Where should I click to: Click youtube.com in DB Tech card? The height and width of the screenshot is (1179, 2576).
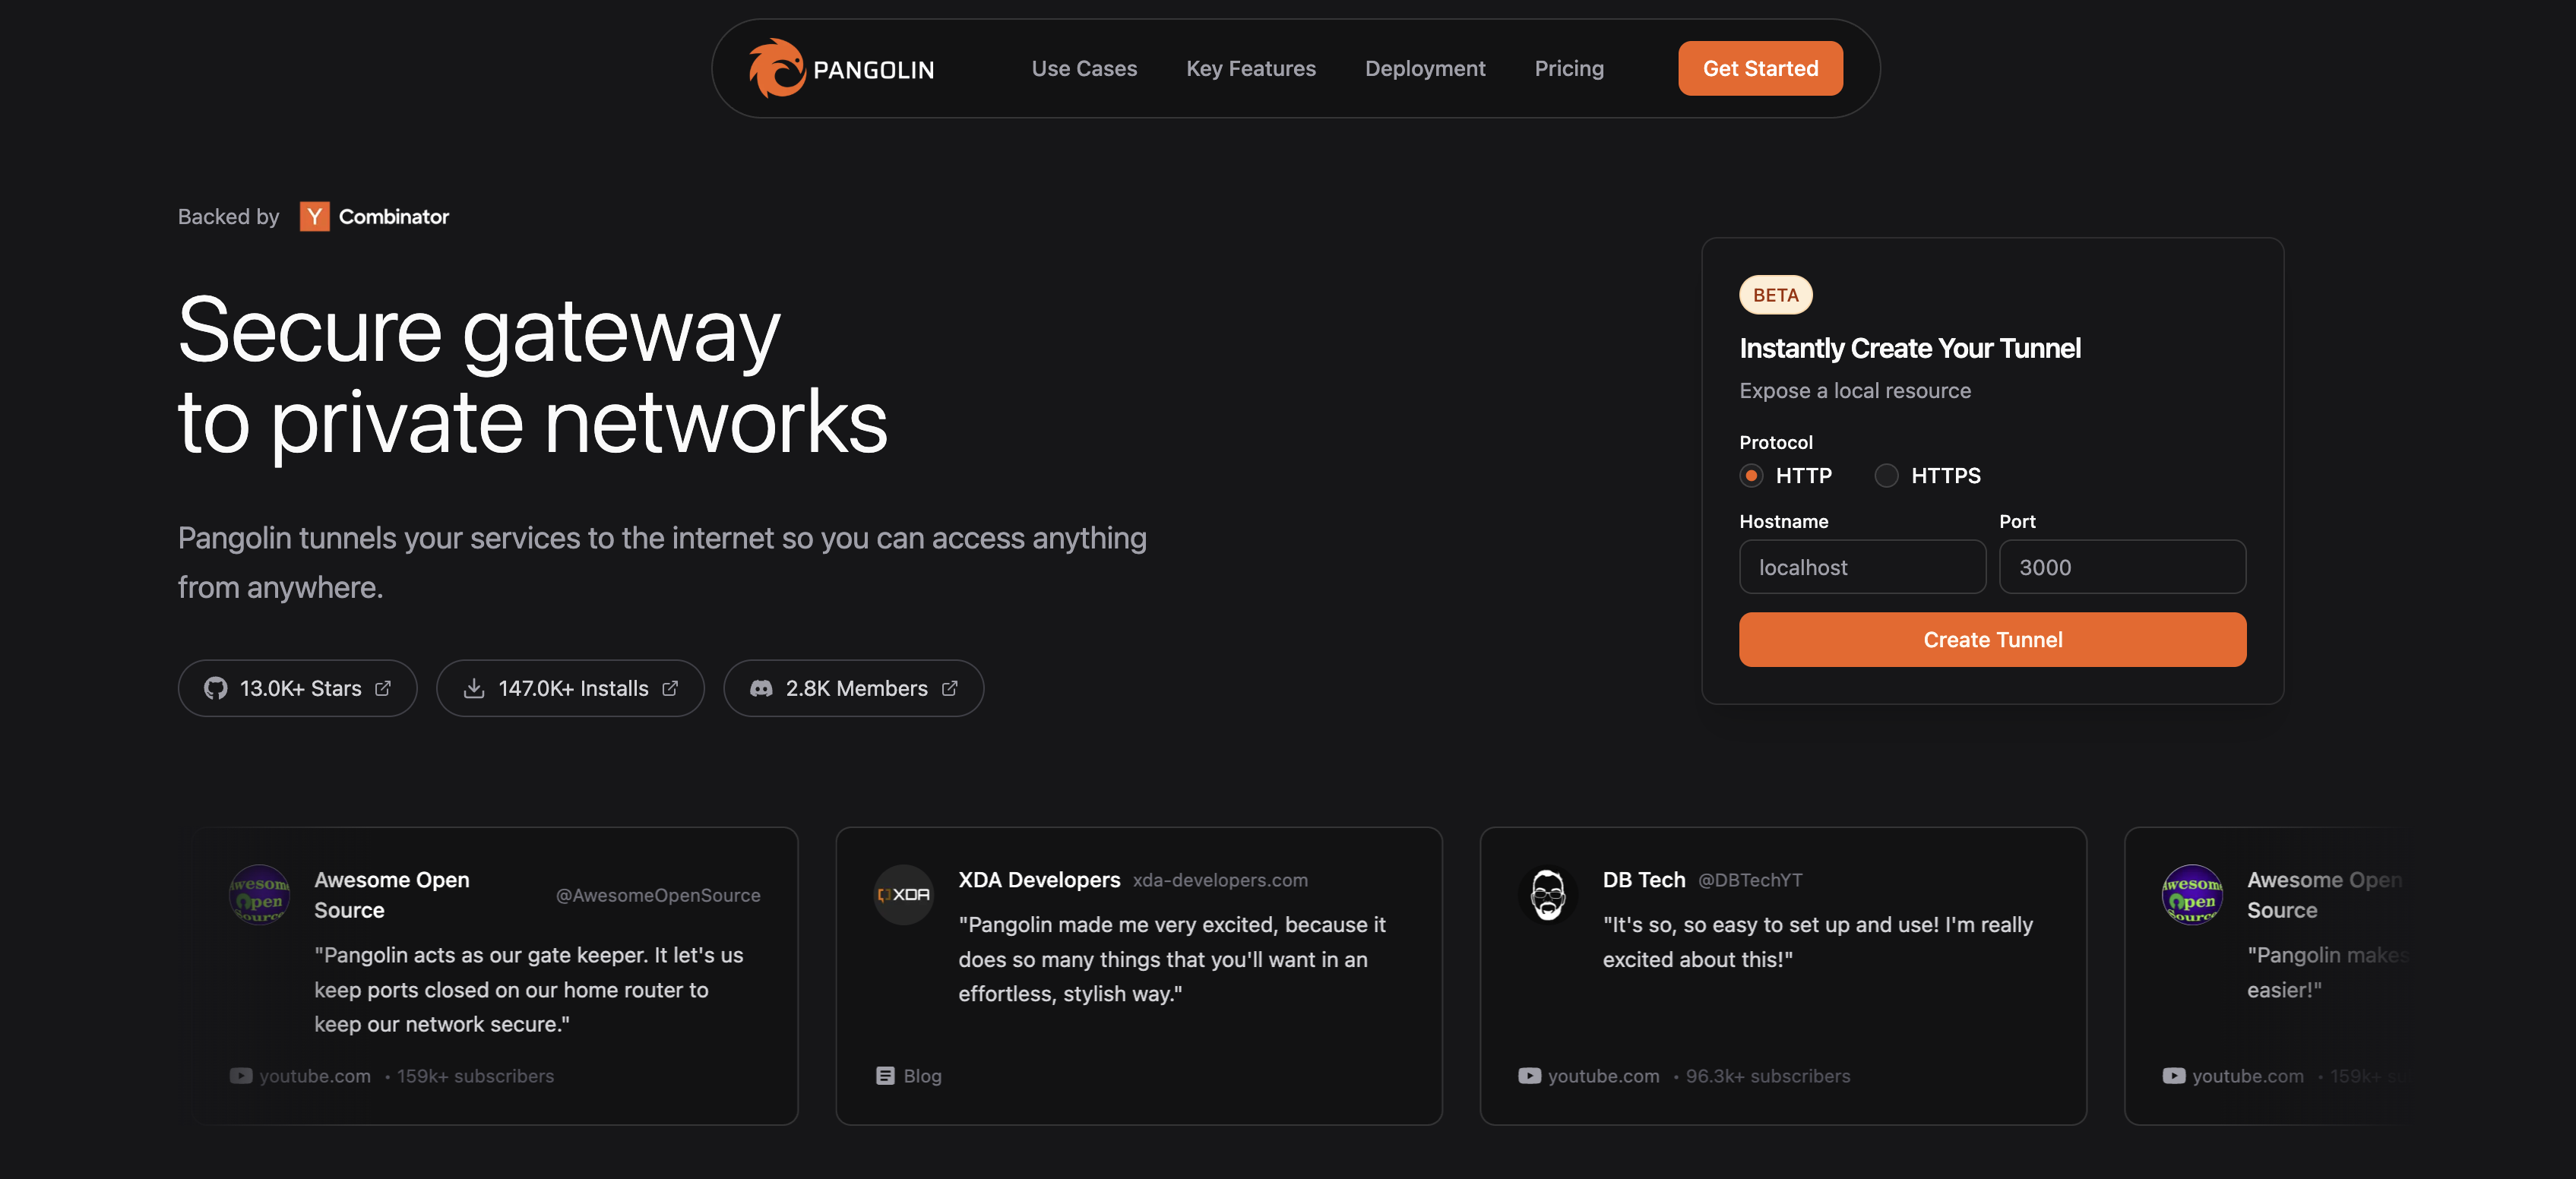[x=1603, y=1076]
